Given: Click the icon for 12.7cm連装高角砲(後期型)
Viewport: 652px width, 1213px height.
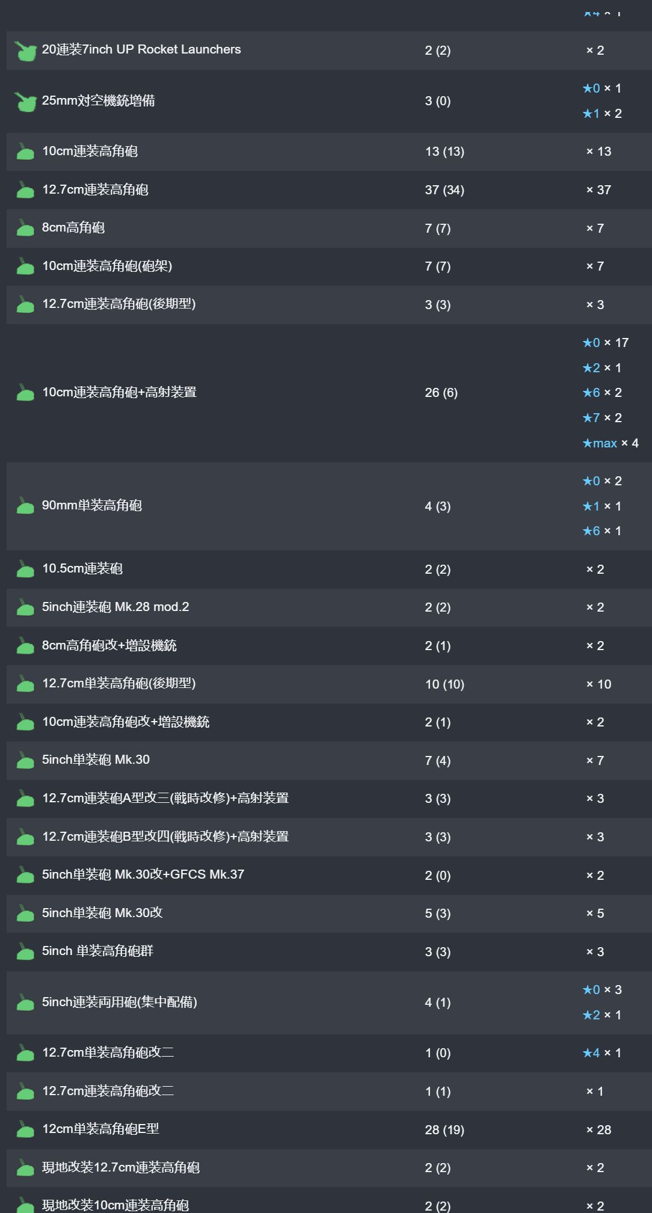Looking at the screenshot, I should pos(25,304).
